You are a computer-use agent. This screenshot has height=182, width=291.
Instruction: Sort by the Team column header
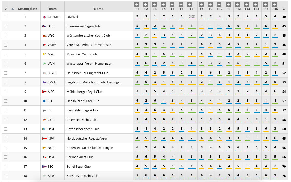point(53,9)
